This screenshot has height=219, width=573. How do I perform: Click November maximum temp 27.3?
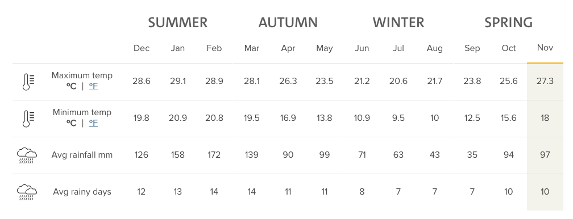[545, 81]
